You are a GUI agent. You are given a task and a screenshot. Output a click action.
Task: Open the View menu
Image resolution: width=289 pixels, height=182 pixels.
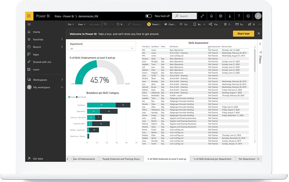[82, 24]
